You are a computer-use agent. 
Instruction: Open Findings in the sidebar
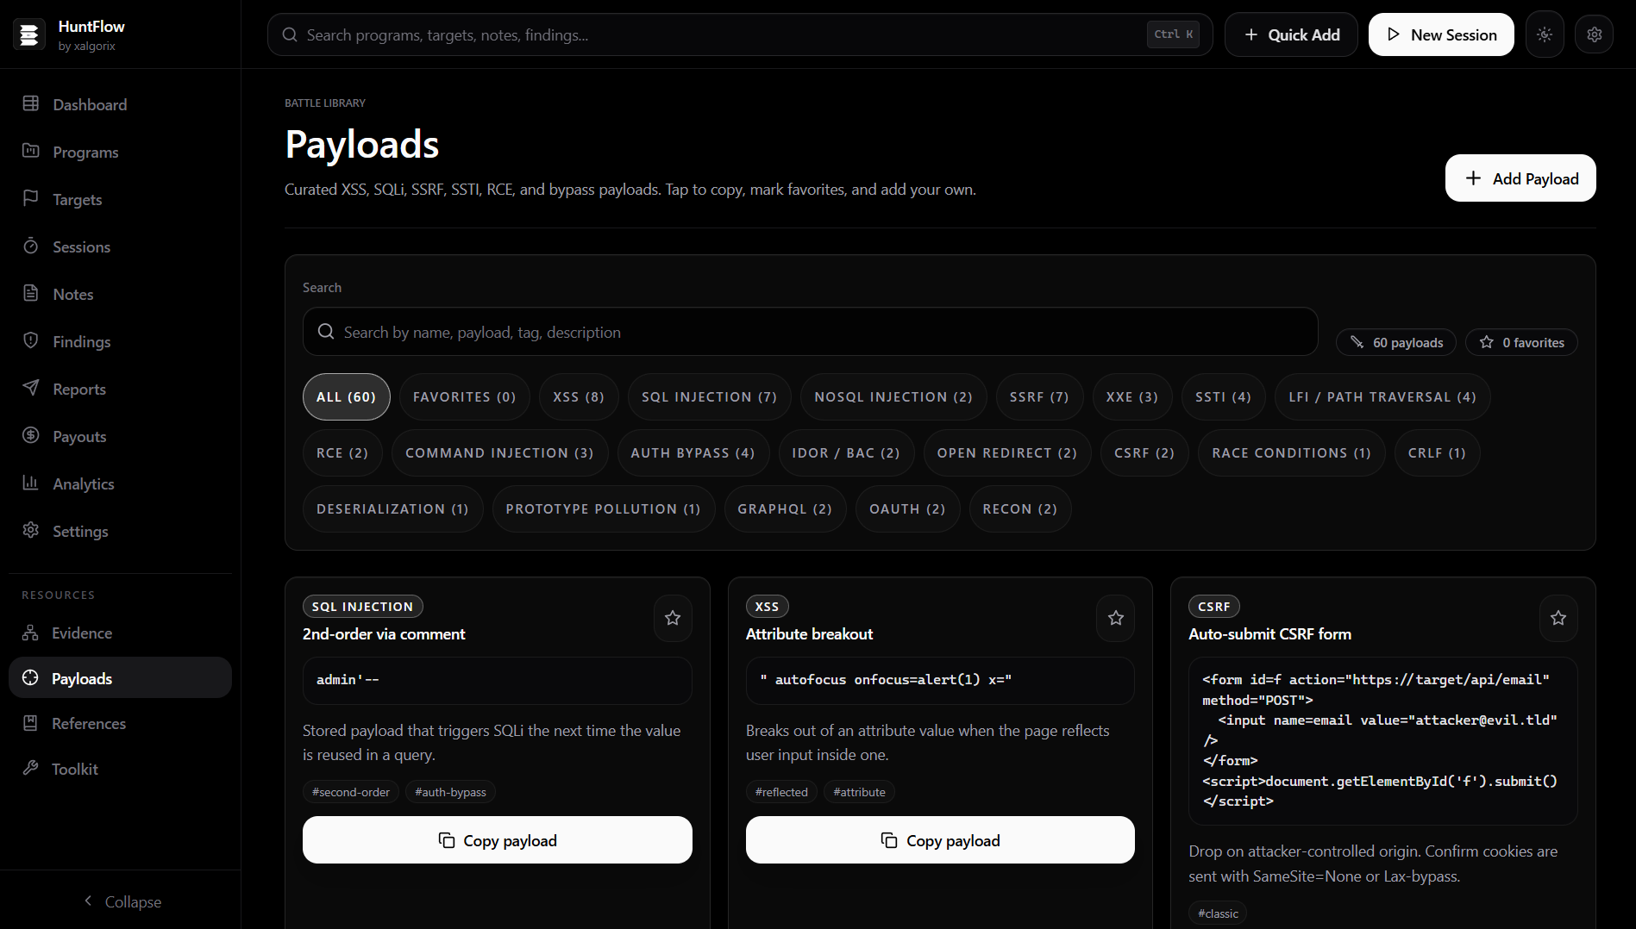click(x=120, y=341)
